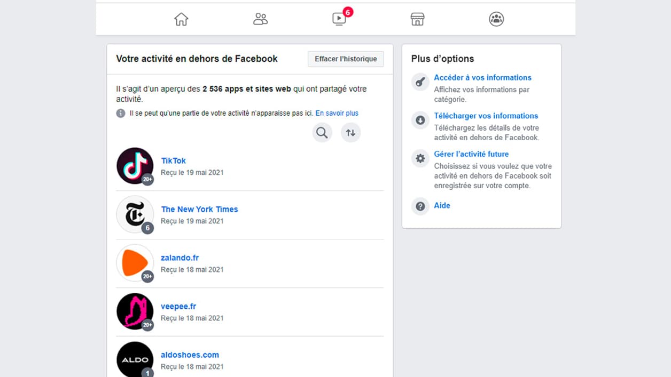
Task: Click the TikTok app thumbnail logo
Action: click(135, 166)
